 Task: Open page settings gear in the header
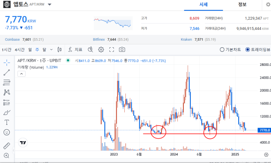pyautogui.click(x=268, y=4)
